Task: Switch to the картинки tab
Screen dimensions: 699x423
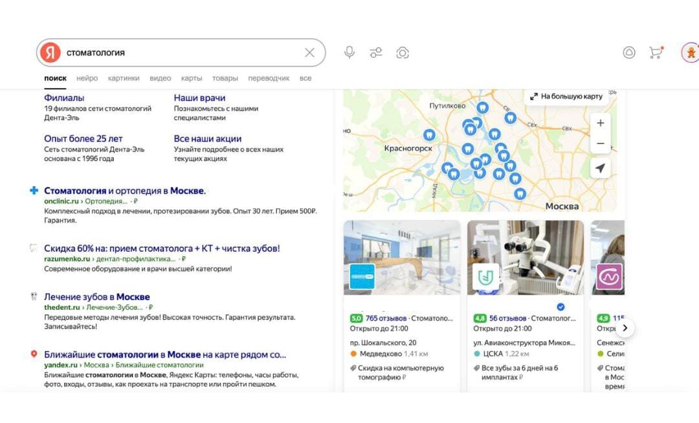Action: 124,78
